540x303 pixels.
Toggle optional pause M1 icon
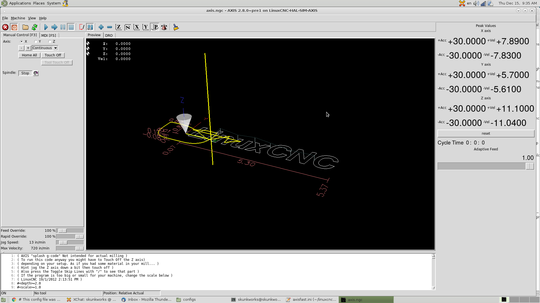tap(90, 27)
